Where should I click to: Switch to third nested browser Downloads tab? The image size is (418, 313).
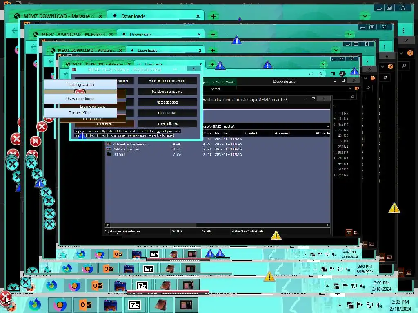pos(165,50)
